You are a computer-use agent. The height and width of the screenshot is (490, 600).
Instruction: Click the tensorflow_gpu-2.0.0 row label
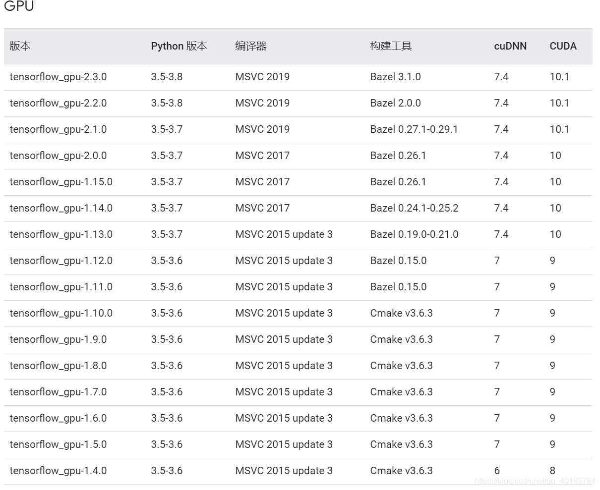point(58,156)
